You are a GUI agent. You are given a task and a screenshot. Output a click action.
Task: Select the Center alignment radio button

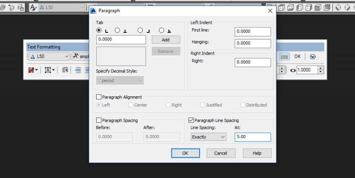pyautogui.click(x=130, y=105)
